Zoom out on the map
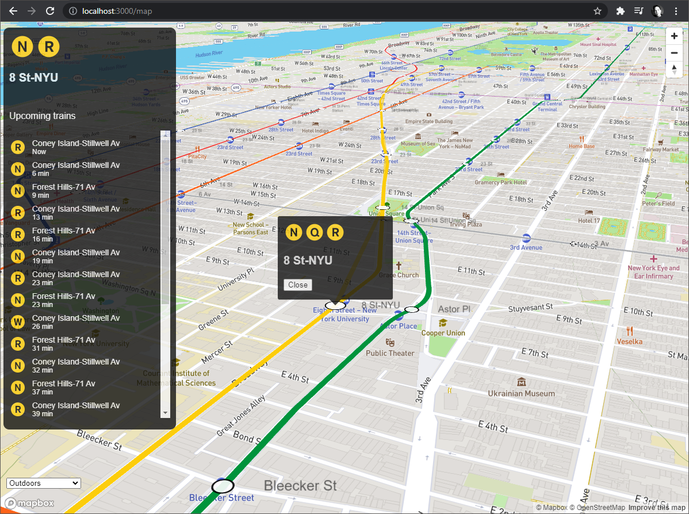Viewport: 689px width, 514px height. [x=674, y=53]
